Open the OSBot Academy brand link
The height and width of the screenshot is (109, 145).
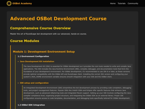(x=22, y=3)
